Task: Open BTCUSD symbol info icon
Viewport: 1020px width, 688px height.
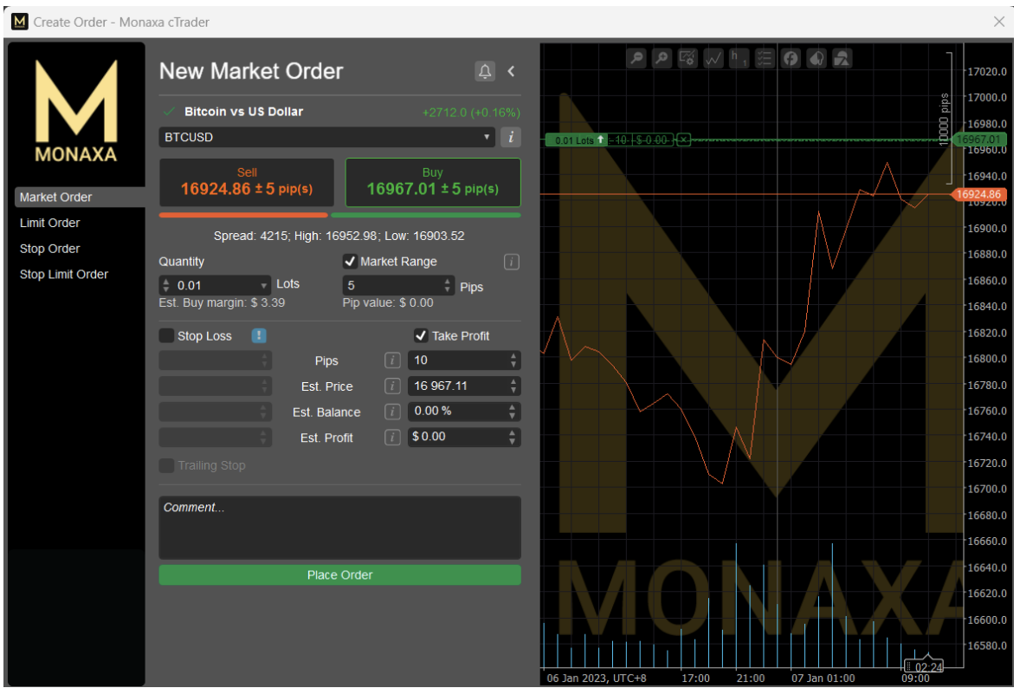Action: click(511, 137)
